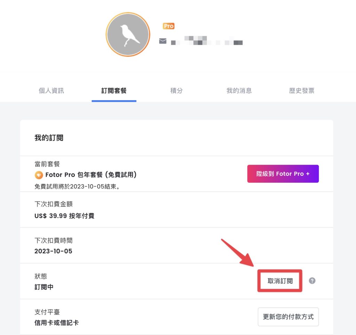The image size is (356, 335).
Task: Go to the 歷史發票 tab
Action: [302, 91]
